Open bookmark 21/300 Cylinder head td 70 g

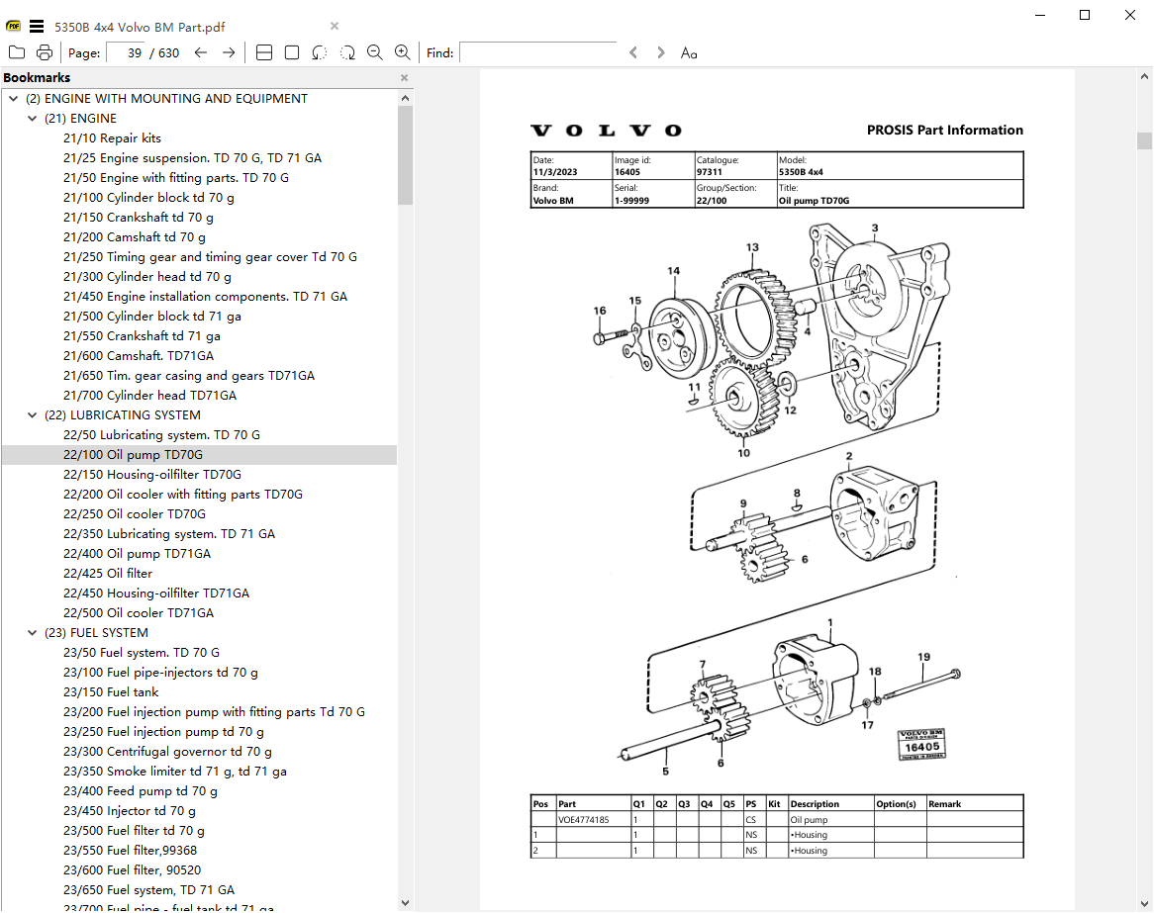pos(147,277)
